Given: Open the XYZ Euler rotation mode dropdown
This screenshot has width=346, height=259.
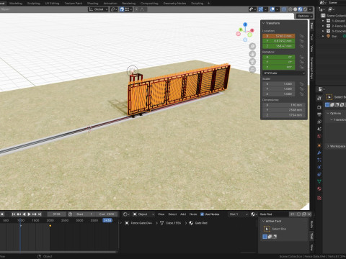Looking at the screenshot, I should pyautogui.click(x=284, y=73).
